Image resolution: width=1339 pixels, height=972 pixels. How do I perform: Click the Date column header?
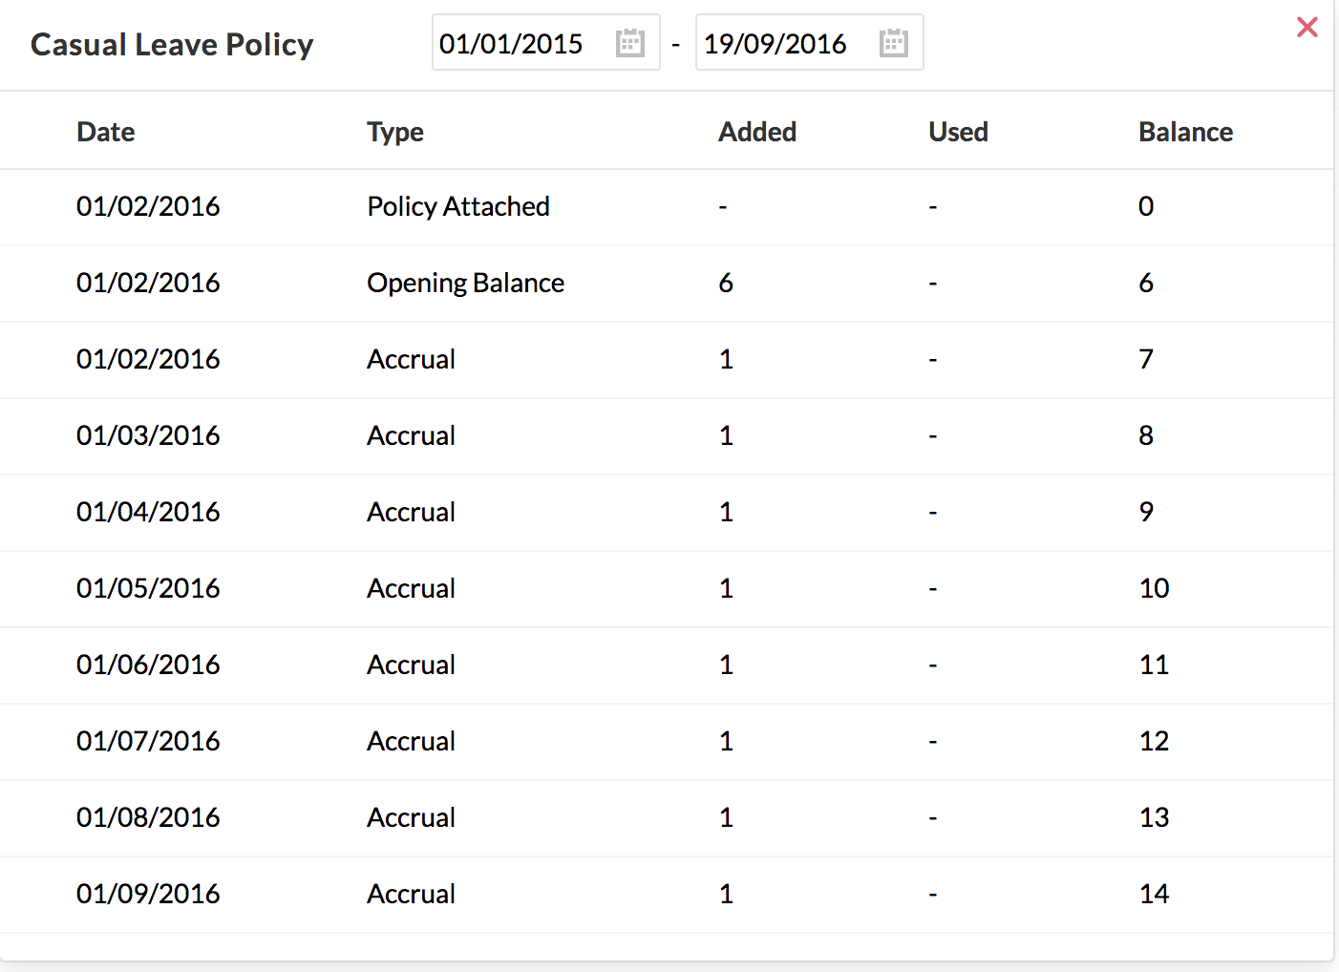(106, 132)
